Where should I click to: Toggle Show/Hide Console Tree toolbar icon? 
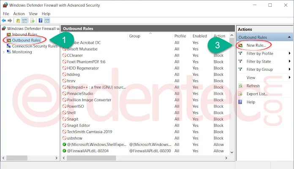pos(24,21)
